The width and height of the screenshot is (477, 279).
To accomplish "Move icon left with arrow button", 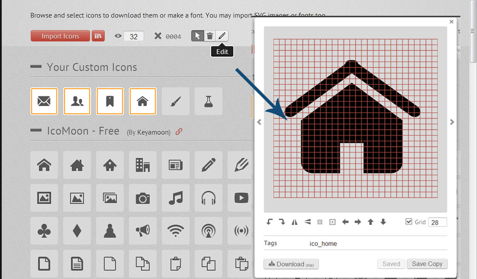I will pos(345,222).
